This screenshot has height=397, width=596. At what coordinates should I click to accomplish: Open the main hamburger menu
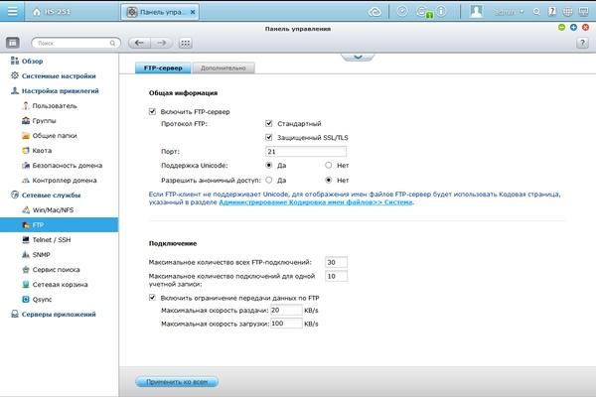tap(12, 11)
